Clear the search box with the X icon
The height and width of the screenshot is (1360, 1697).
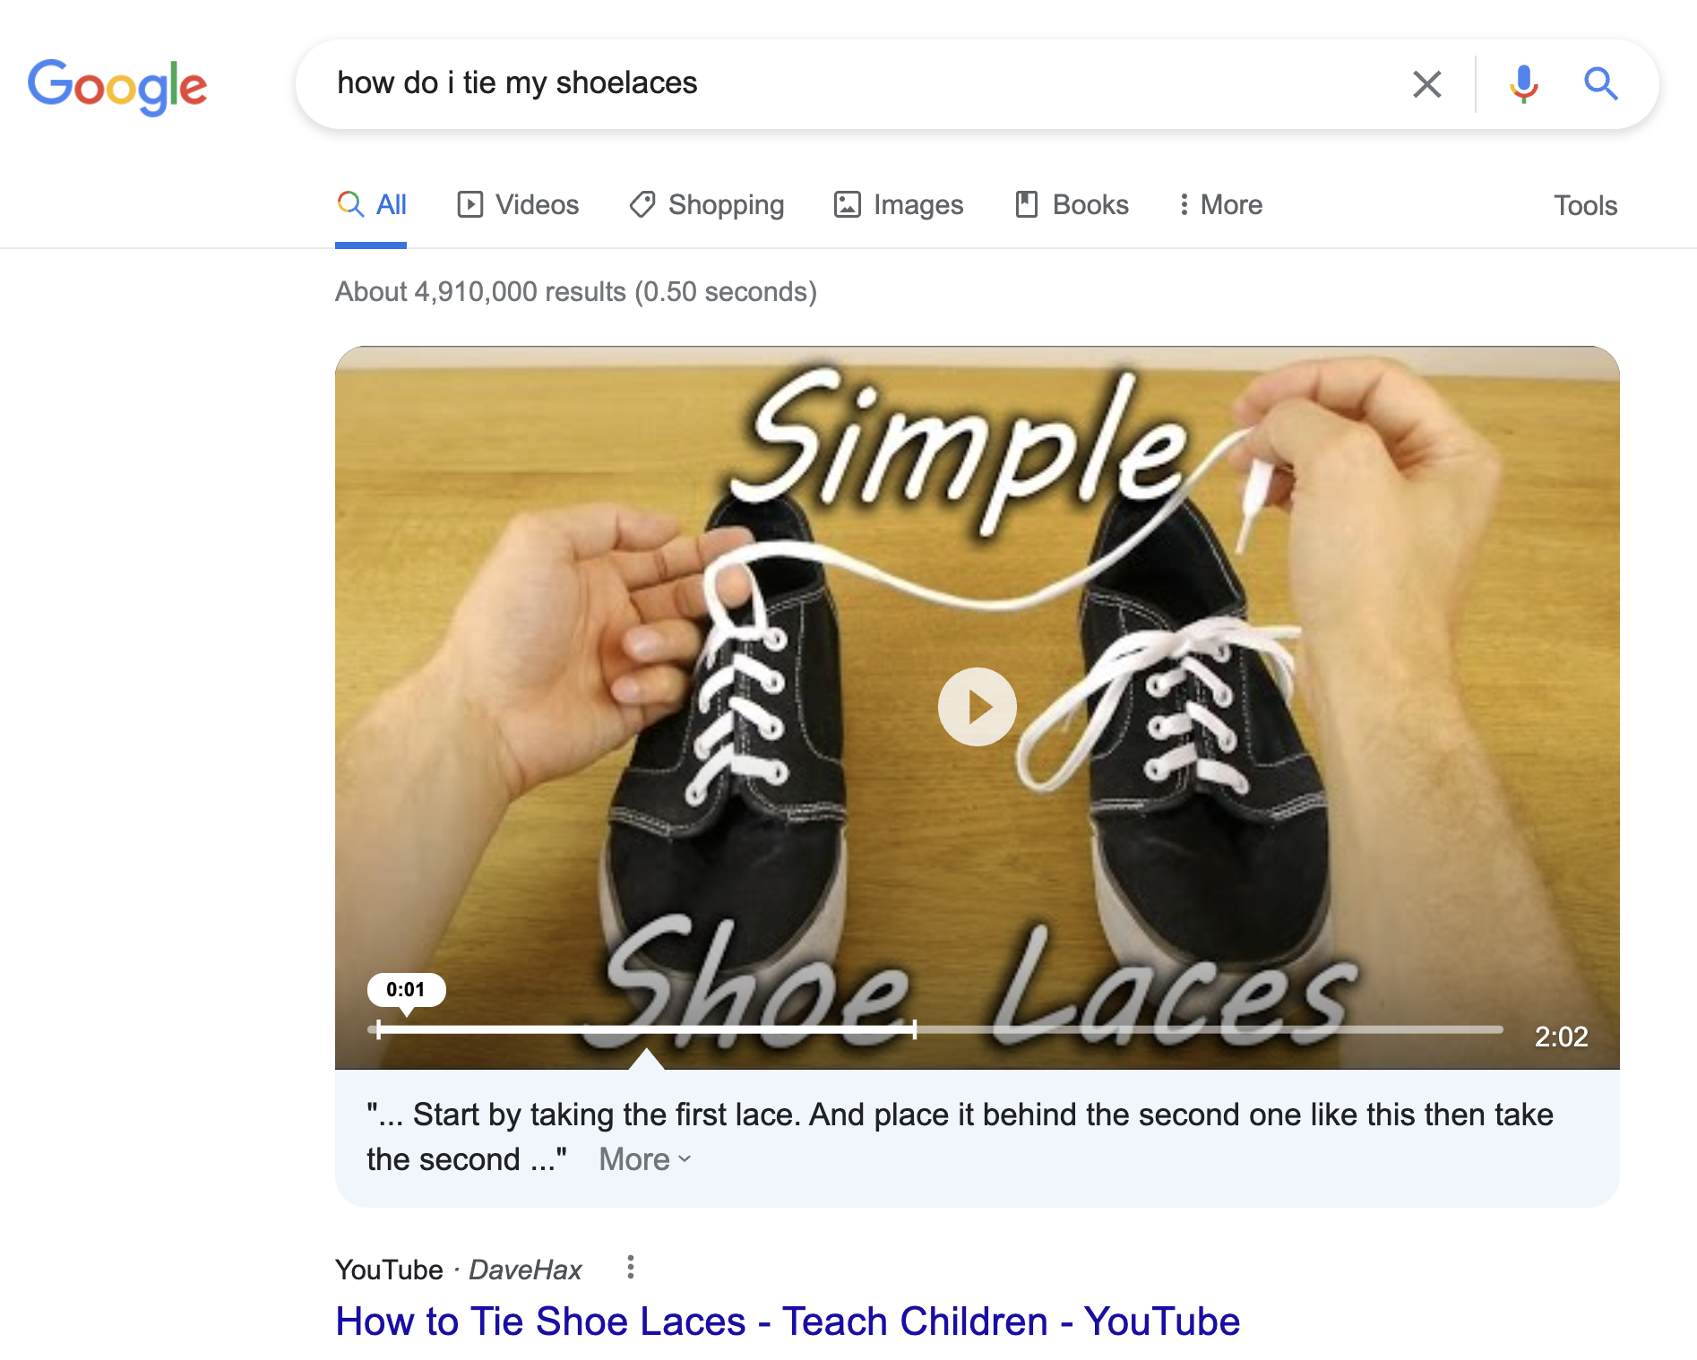(x=1426, y=84)
